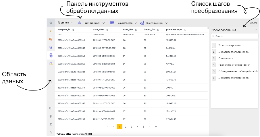Go to page 4 in pagination
Viewport: 260px width, 137px height.
(x=138, y=127)
